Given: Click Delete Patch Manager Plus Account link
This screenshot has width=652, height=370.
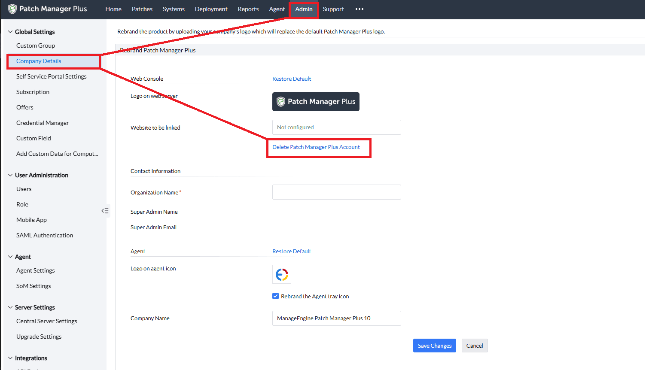Looking at the screenshot, I should point(316,147).
